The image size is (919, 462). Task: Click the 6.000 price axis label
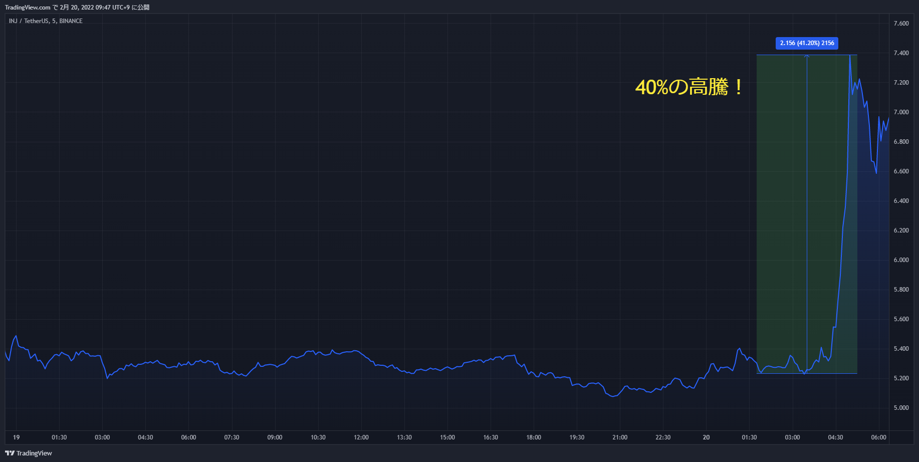click(901, 260)
